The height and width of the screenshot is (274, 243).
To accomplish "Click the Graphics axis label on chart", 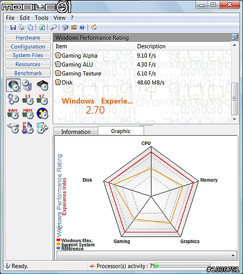I will point(190,241).
